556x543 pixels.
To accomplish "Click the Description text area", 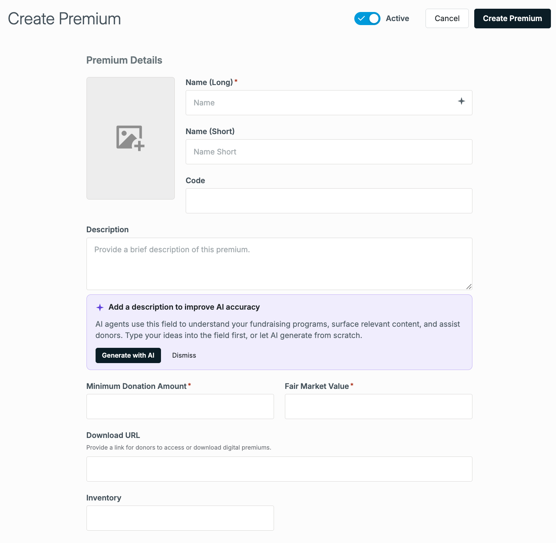I will (x=279, y=264).
